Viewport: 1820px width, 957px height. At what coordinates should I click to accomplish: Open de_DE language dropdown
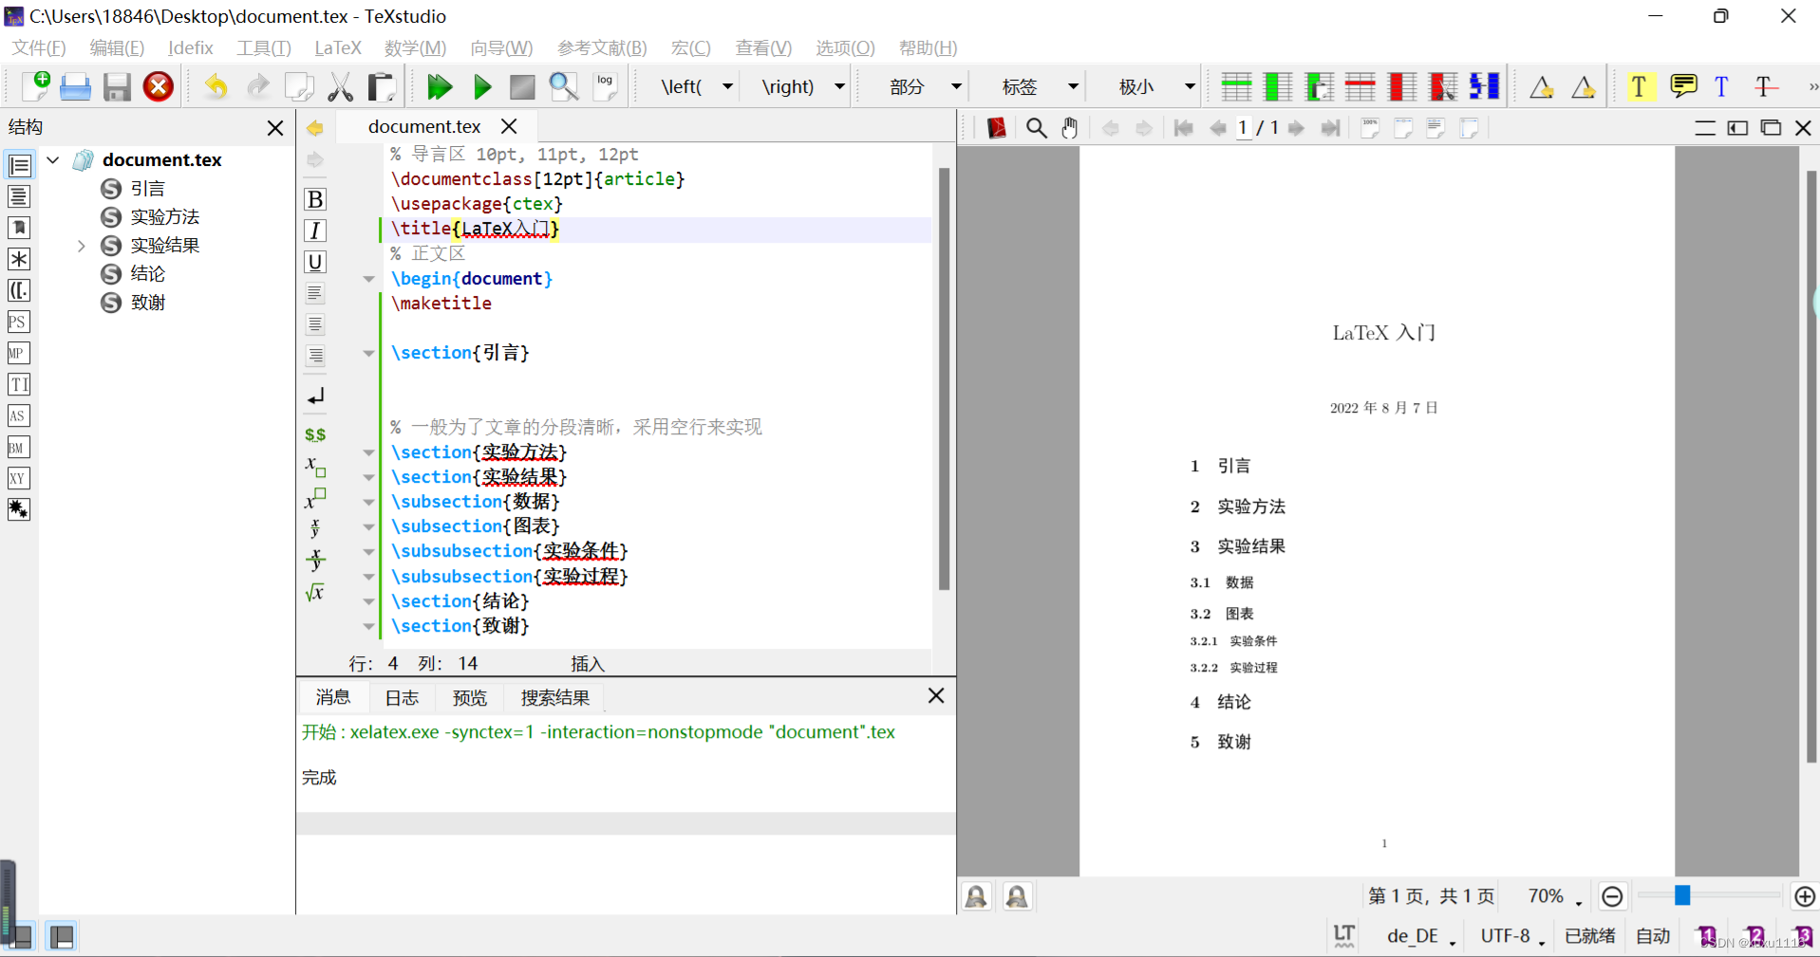click(1421, 936)
